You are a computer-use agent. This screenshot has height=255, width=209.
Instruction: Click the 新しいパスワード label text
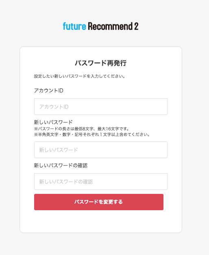click(x=53, y=122)
